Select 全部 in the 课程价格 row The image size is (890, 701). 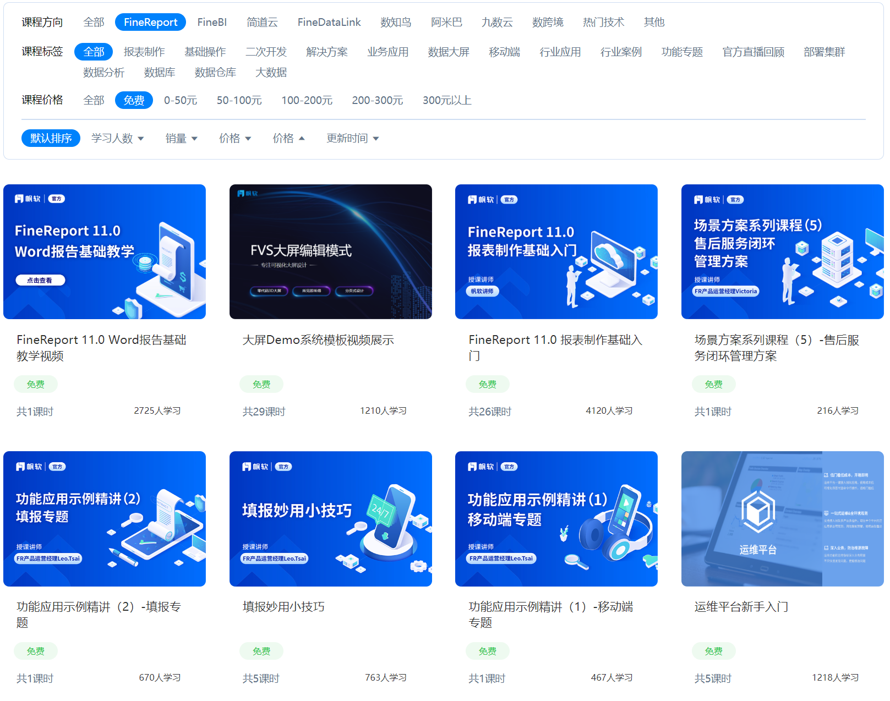point(94,100)
